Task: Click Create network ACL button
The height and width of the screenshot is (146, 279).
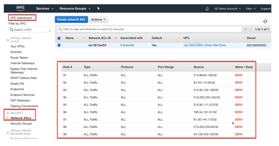Action: click(71, 20)
